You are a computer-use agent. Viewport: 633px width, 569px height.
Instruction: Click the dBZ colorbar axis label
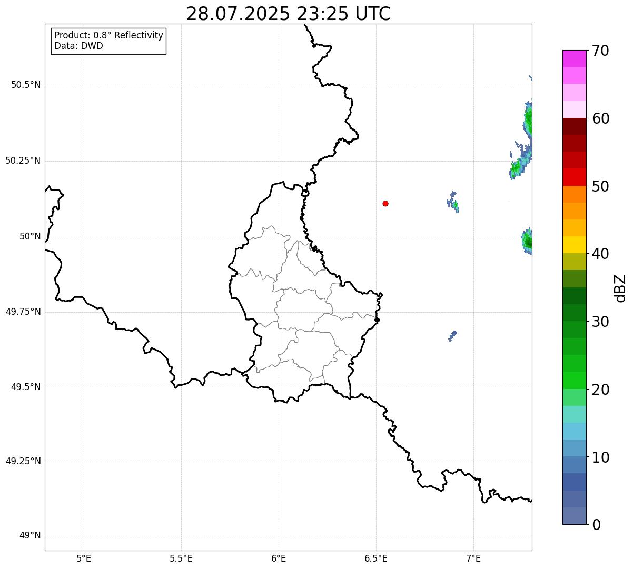[620, 288]
